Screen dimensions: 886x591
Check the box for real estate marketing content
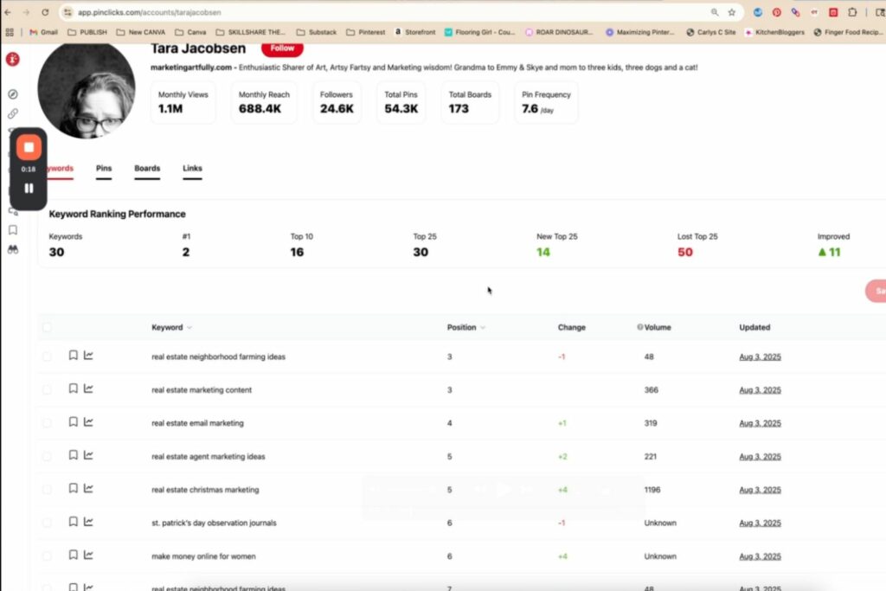tap(47, 390)
